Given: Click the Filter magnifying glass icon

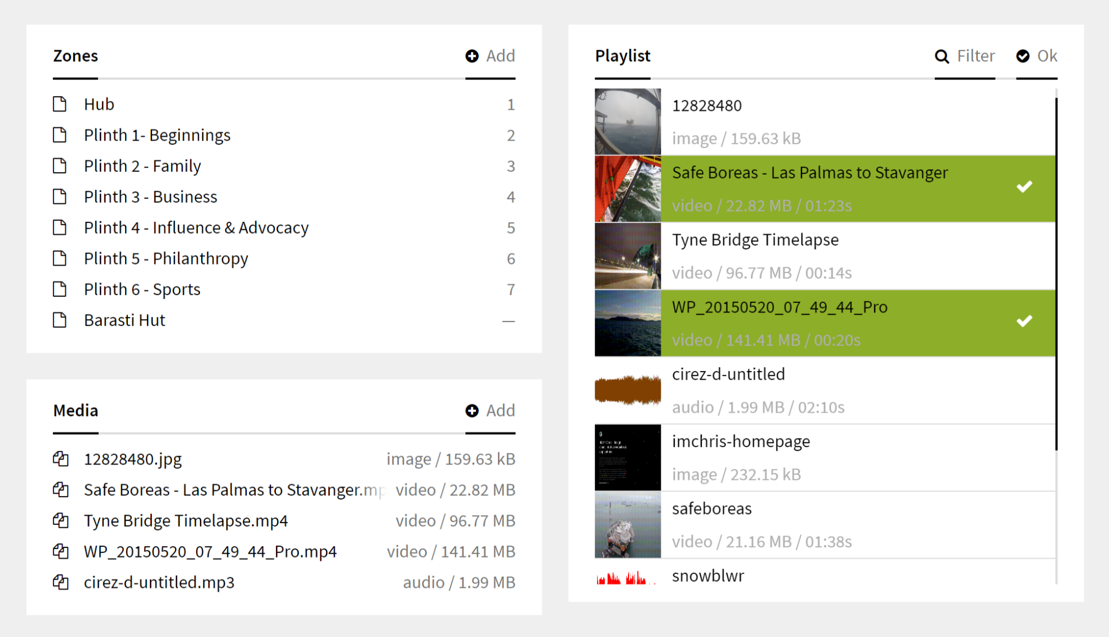Looking at the screenshot, I should click(942, 56).
